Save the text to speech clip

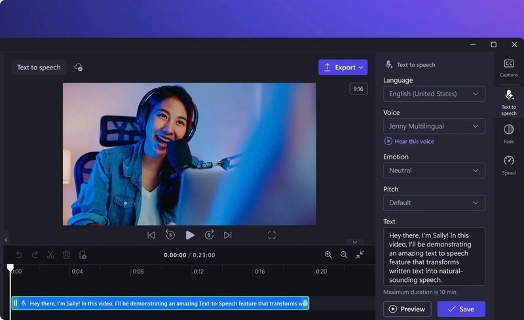click(x=461, y=309)
